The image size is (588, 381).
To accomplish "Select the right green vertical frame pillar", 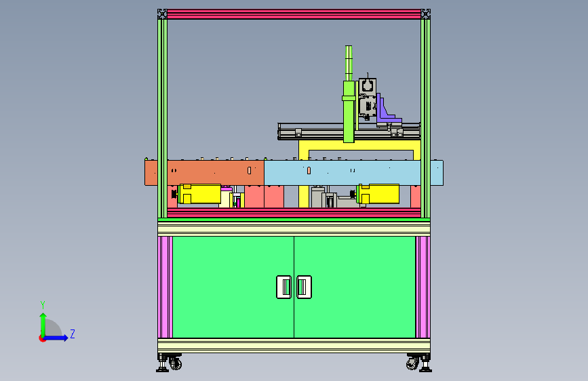I will 426,118.
